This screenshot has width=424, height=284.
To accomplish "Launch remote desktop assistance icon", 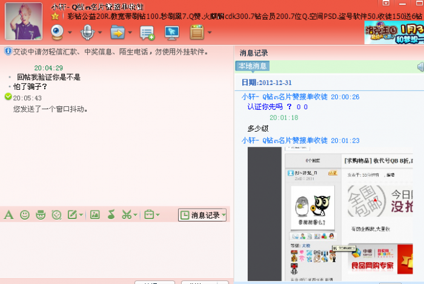I will coord(172,33).
